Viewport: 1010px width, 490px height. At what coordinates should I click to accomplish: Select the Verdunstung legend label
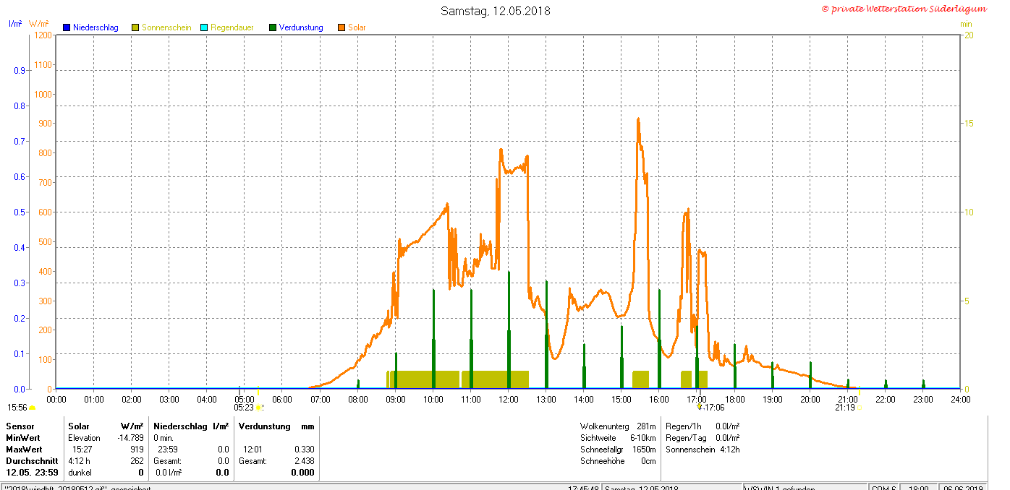(x=301, y=27)
